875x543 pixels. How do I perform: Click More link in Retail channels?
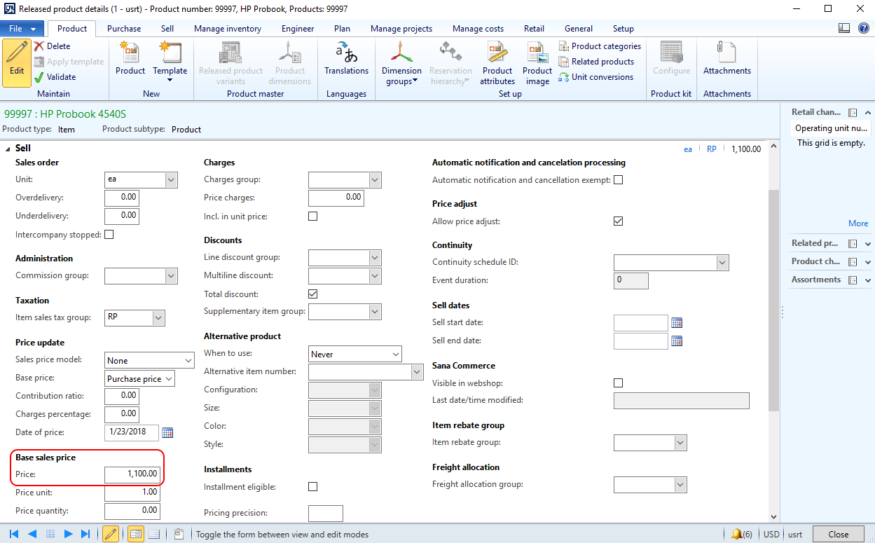(858, 224)
